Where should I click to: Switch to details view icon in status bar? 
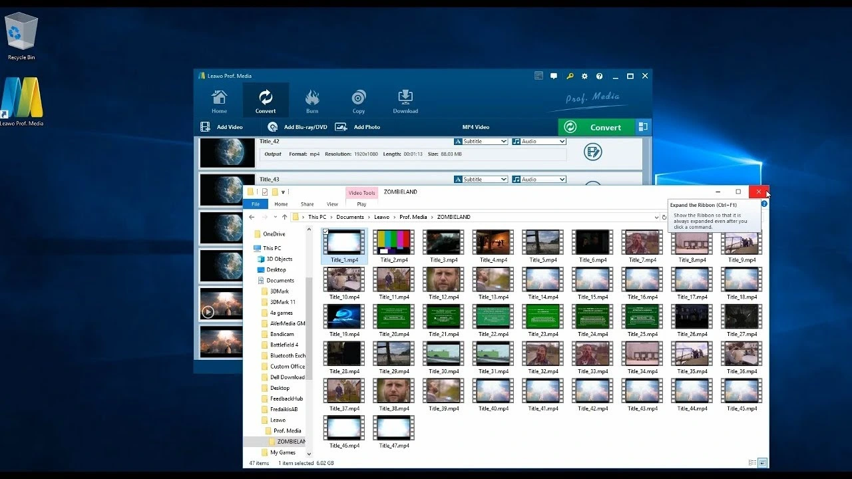tap(752, 462)
